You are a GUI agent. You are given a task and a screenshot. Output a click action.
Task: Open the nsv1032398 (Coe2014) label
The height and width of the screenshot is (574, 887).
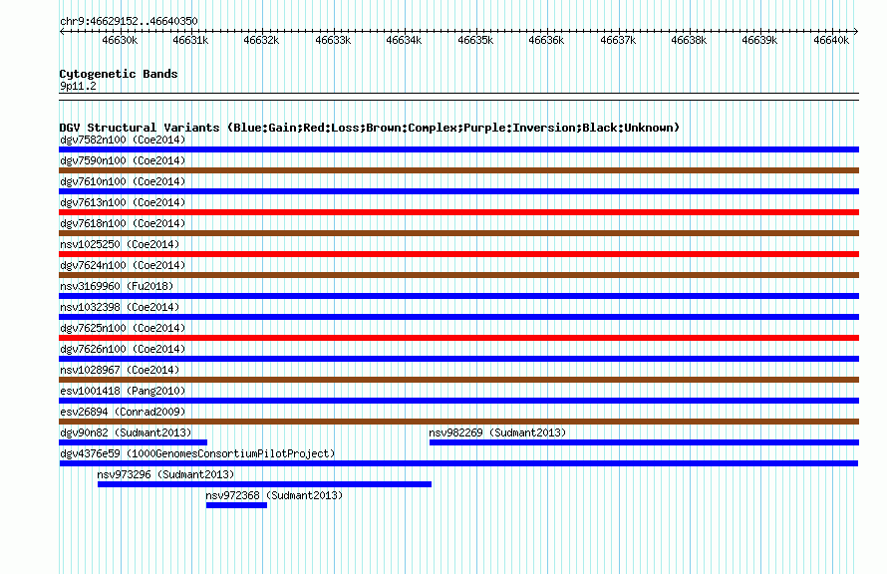tap(120, 307)
